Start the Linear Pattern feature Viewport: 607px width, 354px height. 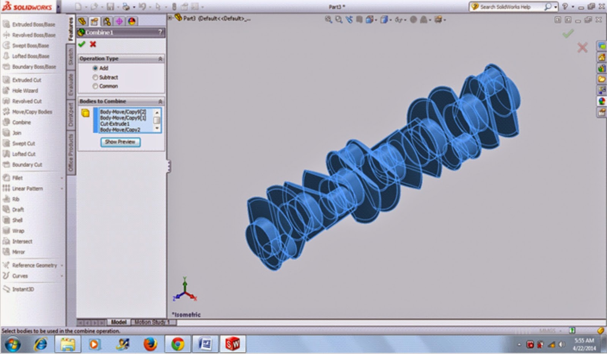click(23, 188)
